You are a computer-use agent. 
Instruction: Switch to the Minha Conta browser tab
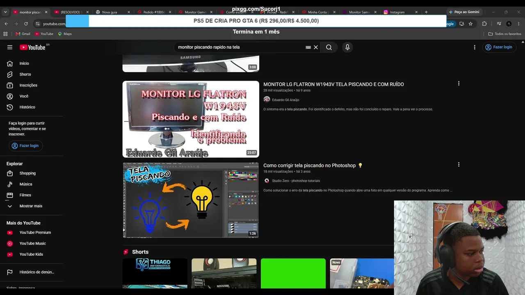pyautogui.click(x=319, y=12)
